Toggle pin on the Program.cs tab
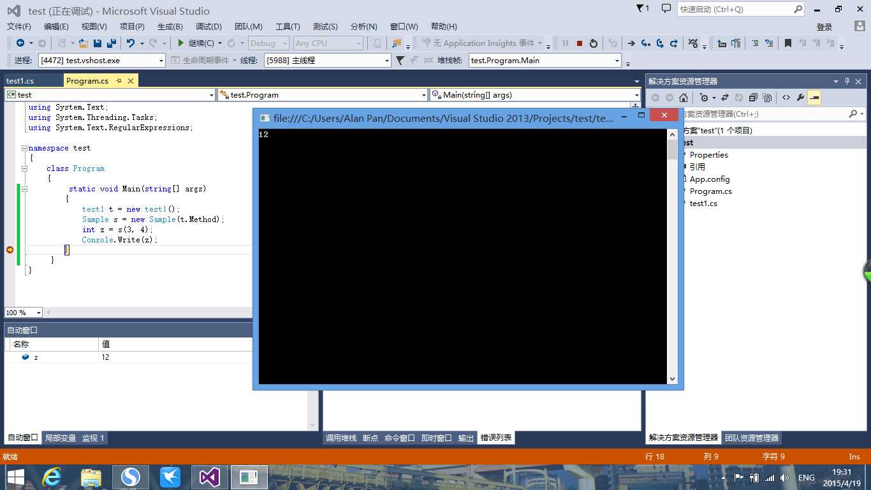 coord(119,81)
